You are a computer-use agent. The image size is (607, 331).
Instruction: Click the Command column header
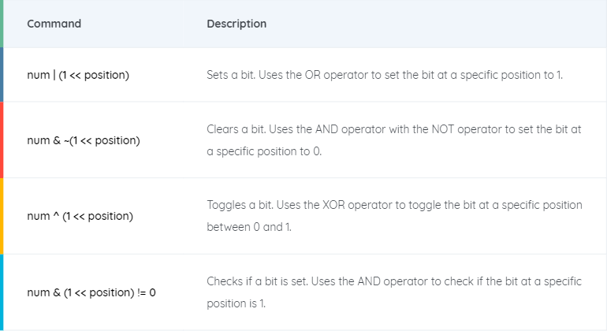[54, 24]
